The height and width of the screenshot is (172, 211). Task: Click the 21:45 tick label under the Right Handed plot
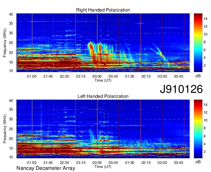click(48, 76)
